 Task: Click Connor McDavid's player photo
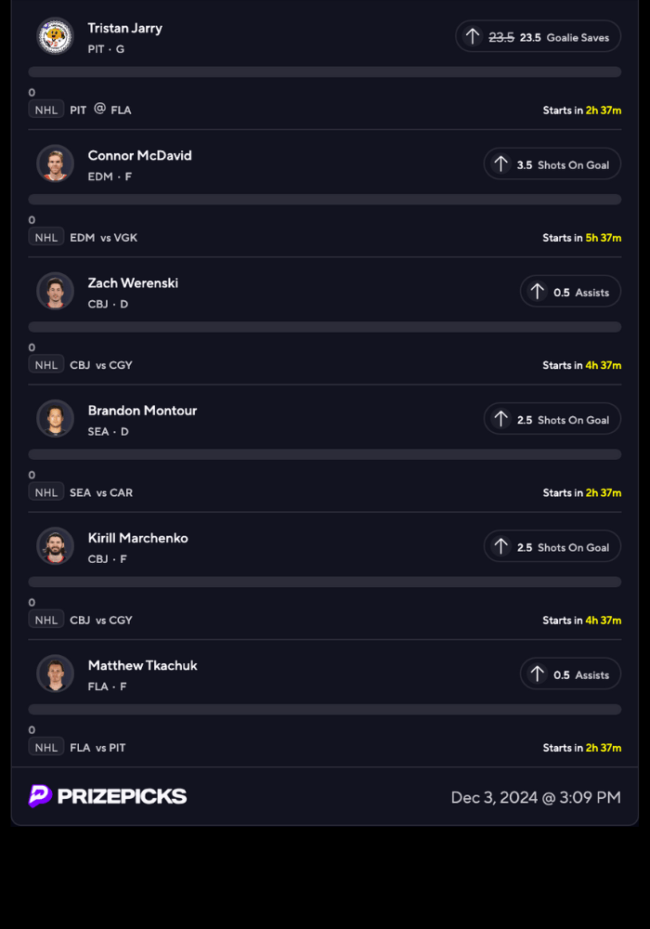point(55,164)
